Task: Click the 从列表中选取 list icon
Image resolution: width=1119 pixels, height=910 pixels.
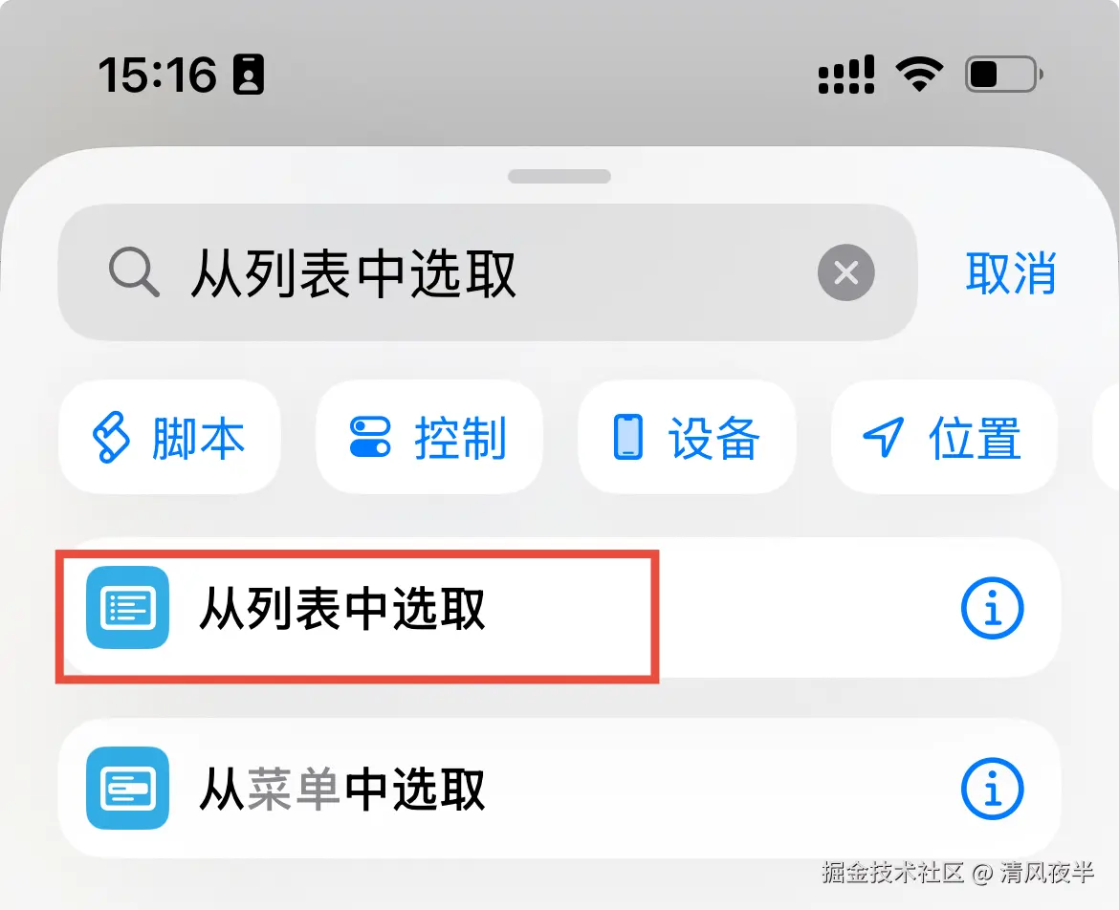Action: (128, 608)
